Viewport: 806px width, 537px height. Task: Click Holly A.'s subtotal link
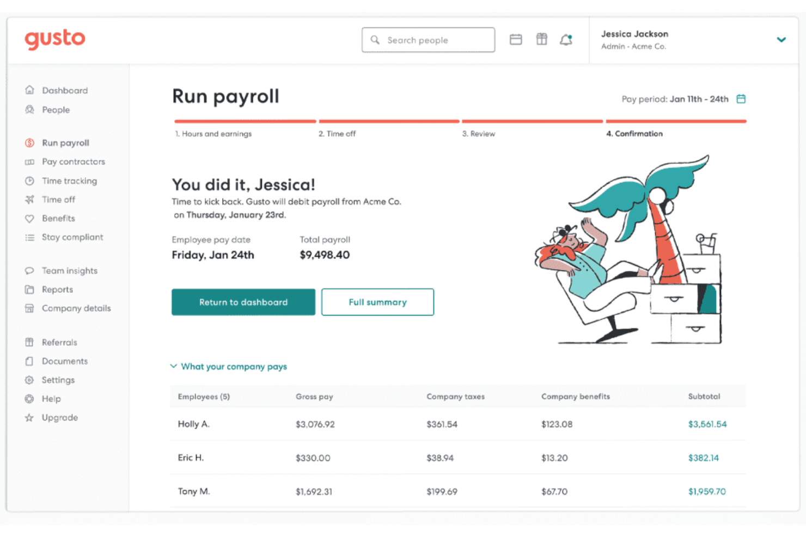point(707,424)
